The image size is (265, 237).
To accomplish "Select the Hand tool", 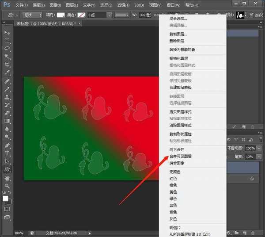I will pyautogui.click(x=7, y=178).
